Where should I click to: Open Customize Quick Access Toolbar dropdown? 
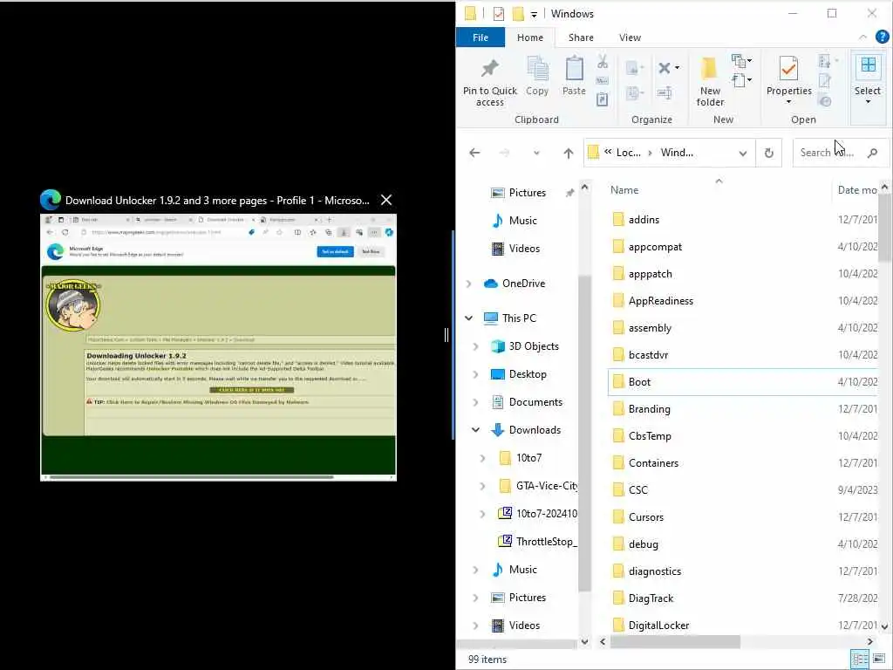[x=534, y=14]
